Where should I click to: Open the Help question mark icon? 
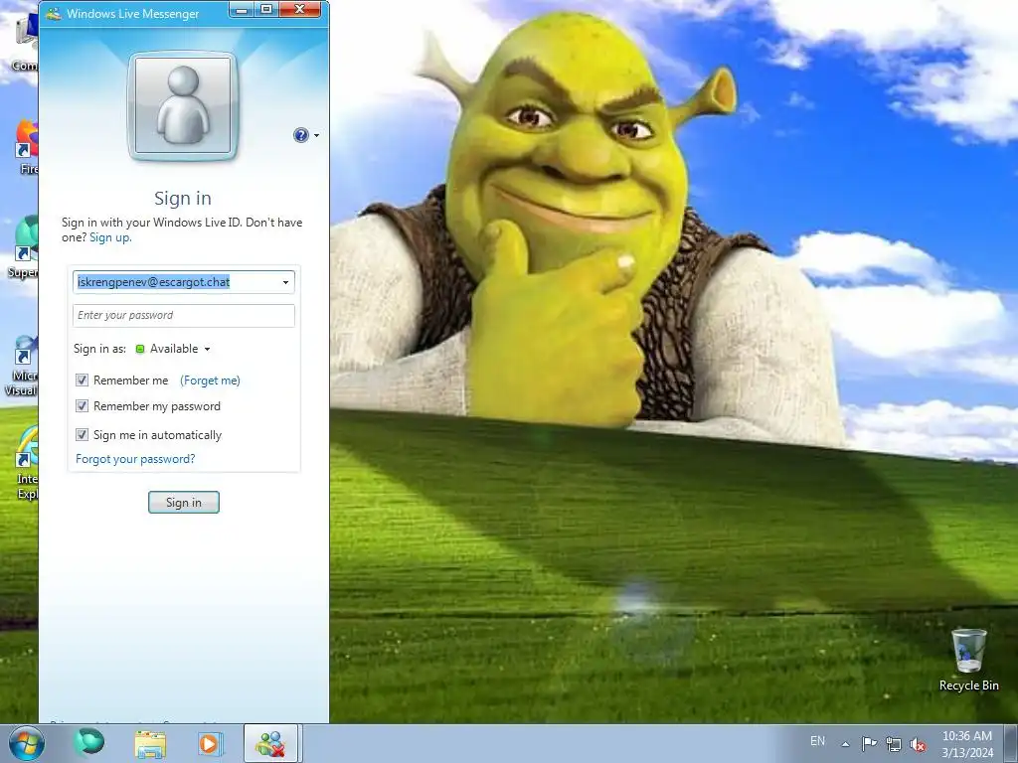(x=300, y=135)
